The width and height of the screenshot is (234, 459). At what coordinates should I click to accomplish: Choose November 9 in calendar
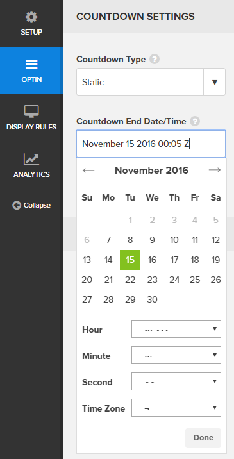tap(153, 240)
